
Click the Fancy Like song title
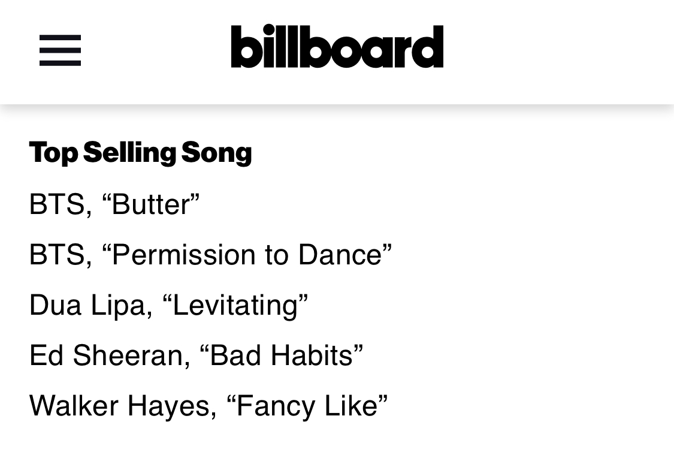pos(307,406)
